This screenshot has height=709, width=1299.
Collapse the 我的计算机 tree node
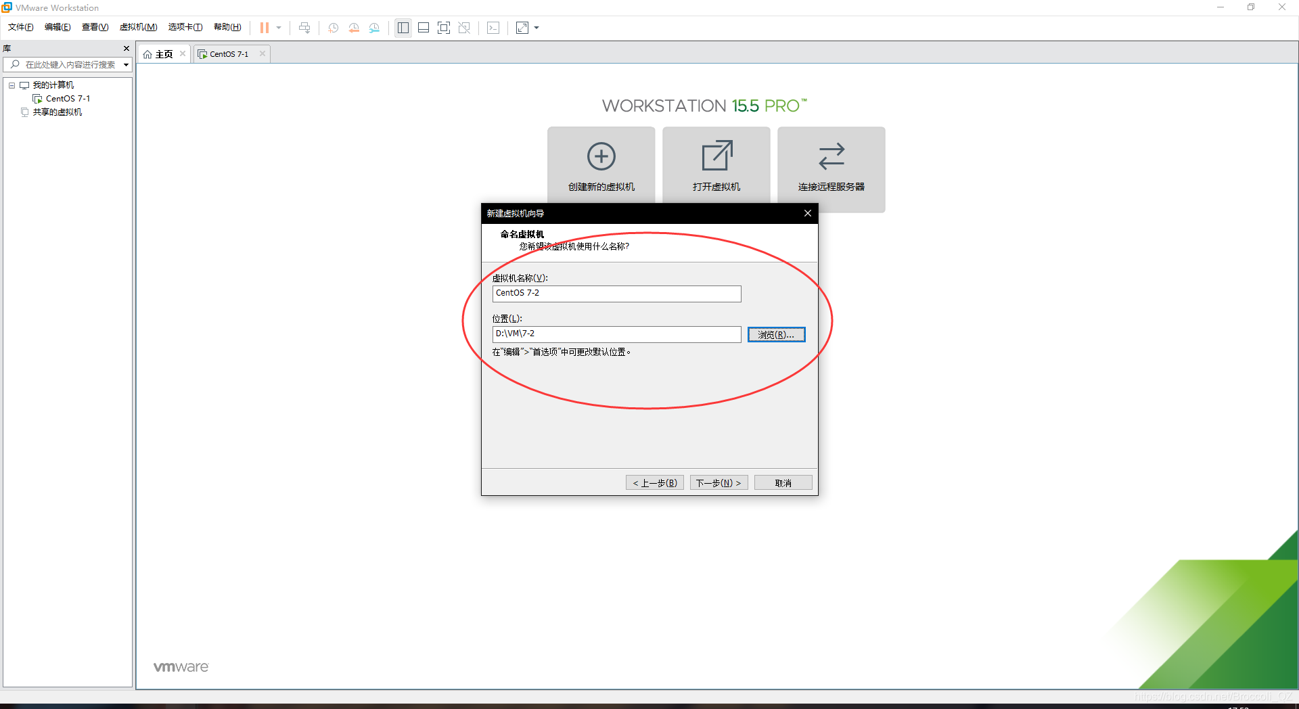pyautogui.click(x=12, y=85)
